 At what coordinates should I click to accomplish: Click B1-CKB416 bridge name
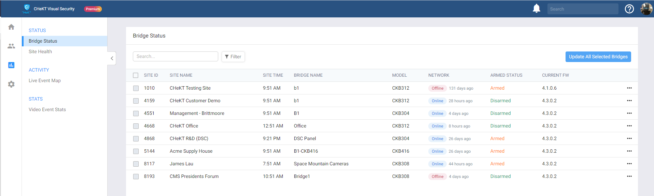coord(306,151)
